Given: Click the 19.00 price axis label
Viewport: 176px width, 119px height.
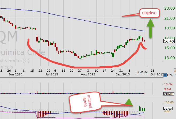Looking at the screenshot, I should (170, 28).
